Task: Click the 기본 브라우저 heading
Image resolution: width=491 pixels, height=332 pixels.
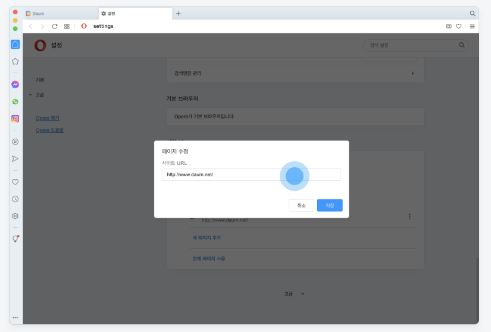Action: pyautogui.click(x=182, y=99)
